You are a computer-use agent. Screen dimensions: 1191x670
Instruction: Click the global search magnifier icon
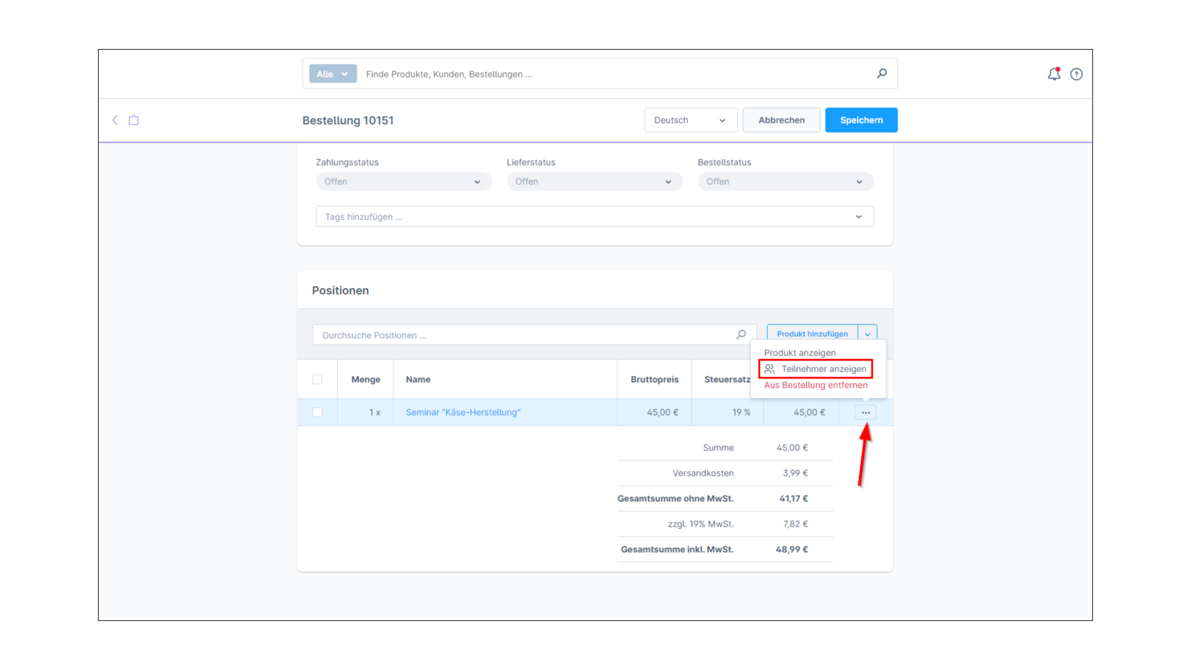click(x=881, y=73)
